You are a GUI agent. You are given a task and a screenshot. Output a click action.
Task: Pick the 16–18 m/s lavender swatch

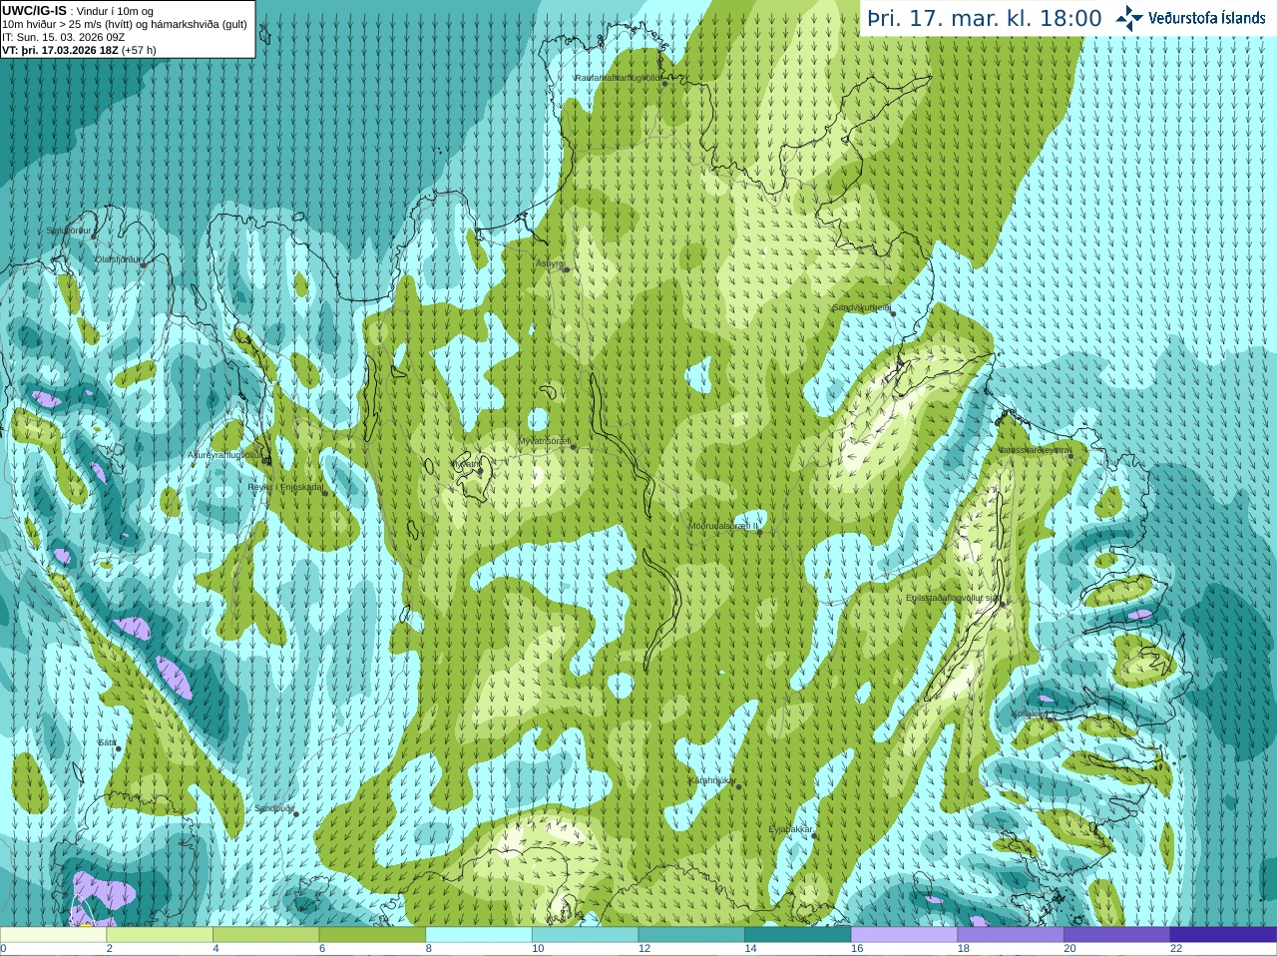pos(905,935)
